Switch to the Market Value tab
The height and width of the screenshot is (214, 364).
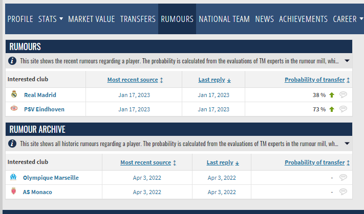pyautogui.click(x=92, y=19)
